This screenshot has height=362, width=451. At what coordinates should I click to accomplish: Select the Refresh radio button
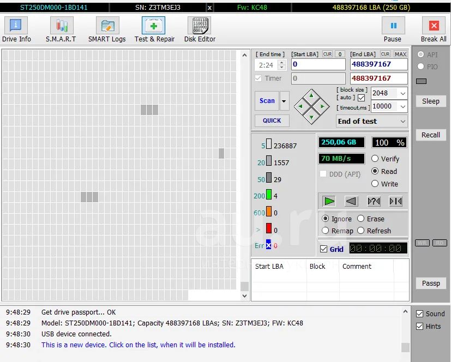360,231
